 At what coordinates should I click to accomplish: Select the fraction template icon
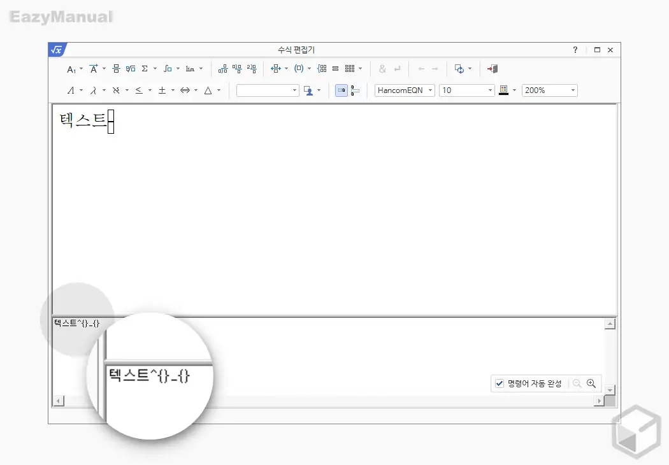[115, 69]
